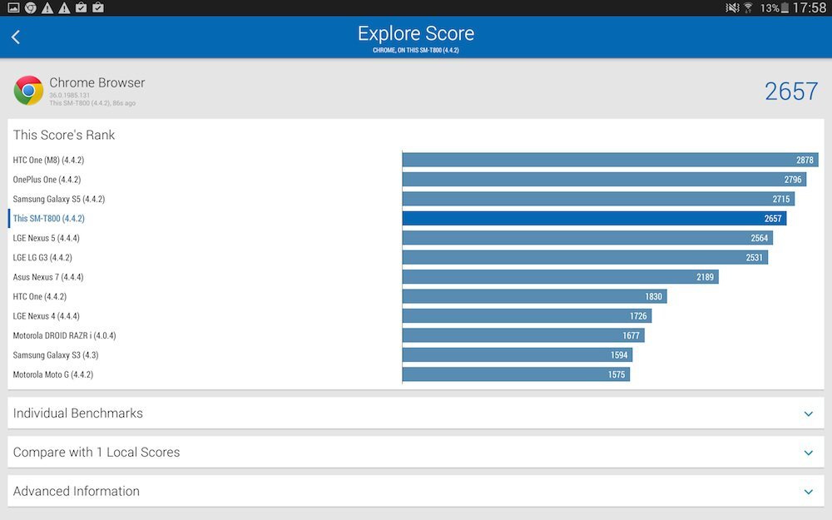Open the Advanced Information chevron
Screen dimensions: 832x520
point(808,492)
